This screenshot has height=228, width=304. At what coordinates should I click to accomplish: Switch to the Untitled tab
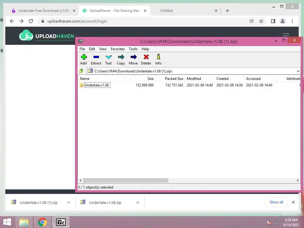point(184,11)
